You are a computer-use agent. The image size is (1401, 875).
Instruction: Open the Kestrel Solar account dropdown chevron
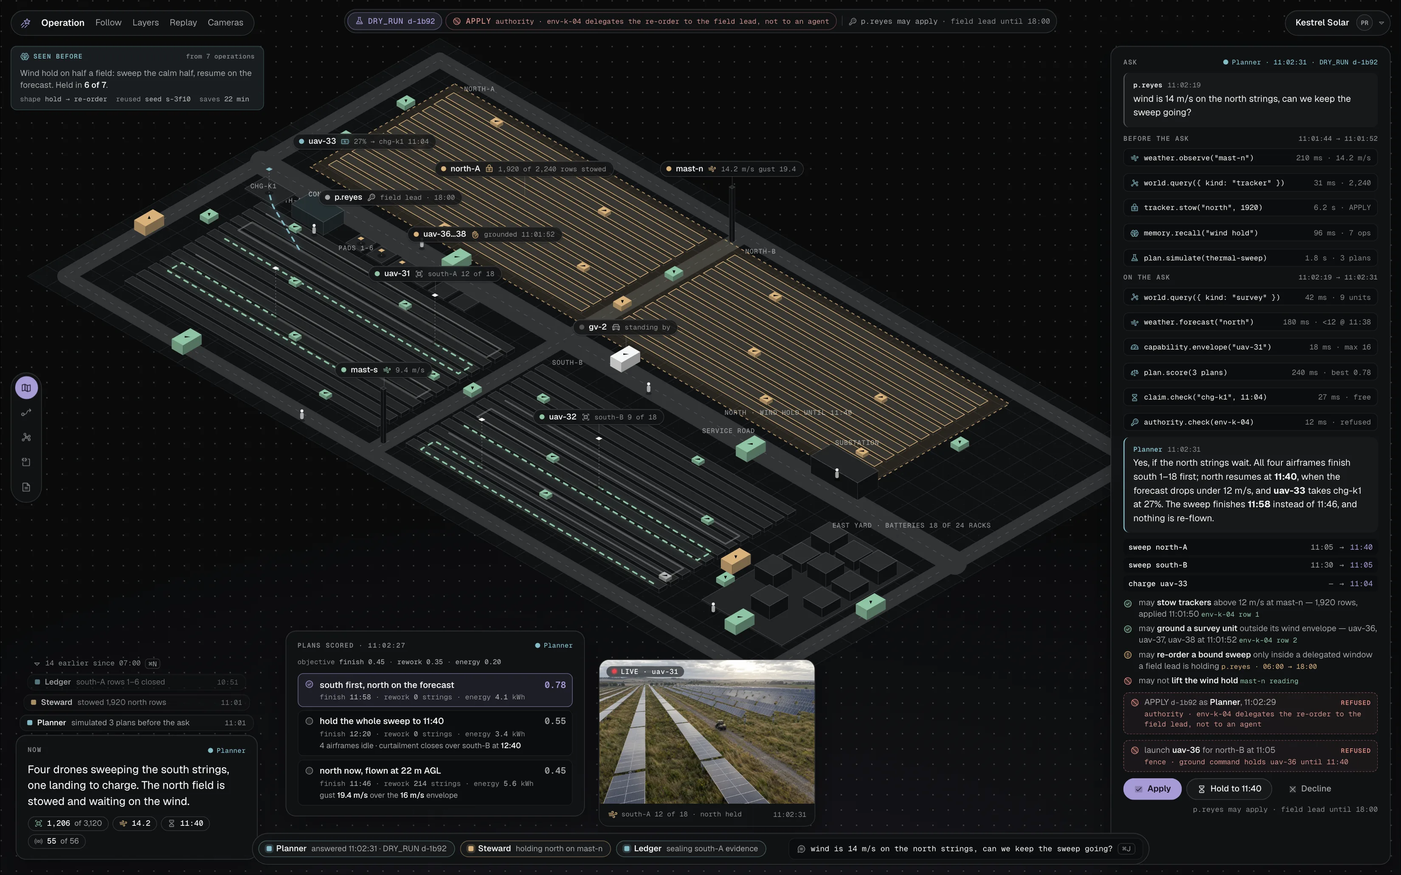tap(1381, 23)
